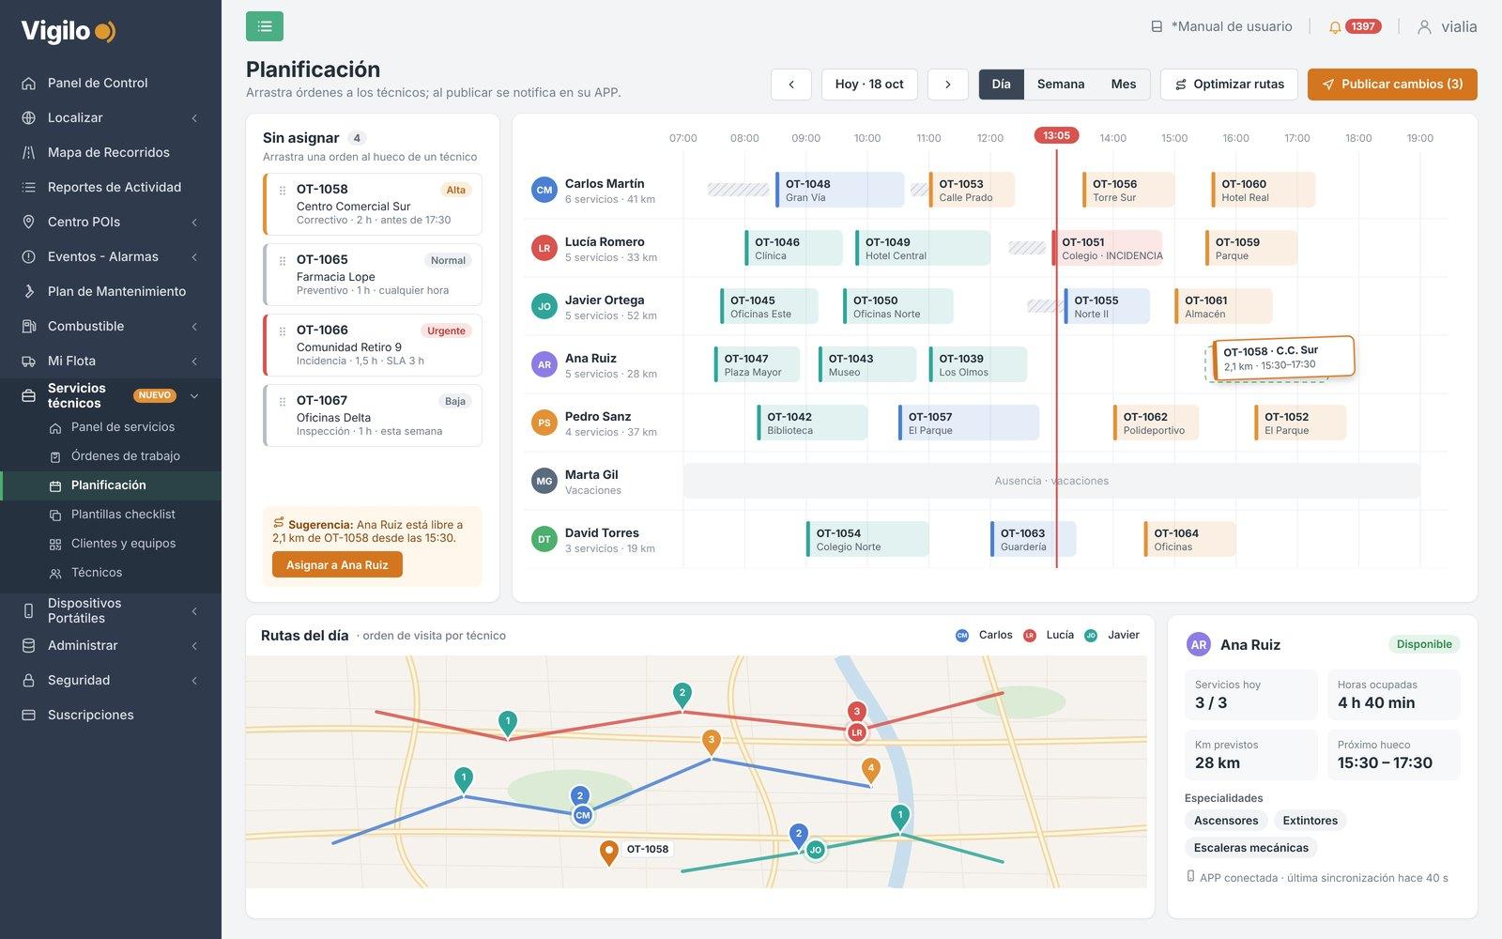Expand the Localizar sidebar submenu

[x=194, y=117]
